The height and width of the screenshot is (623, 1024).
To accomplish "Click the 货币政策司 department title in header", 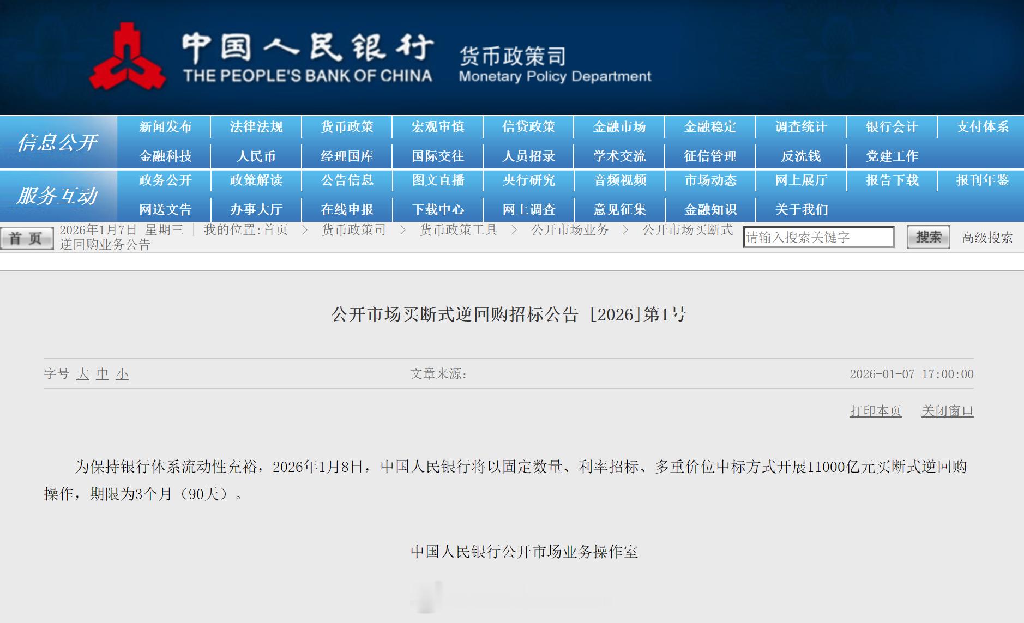I will (x=513, y=56).
